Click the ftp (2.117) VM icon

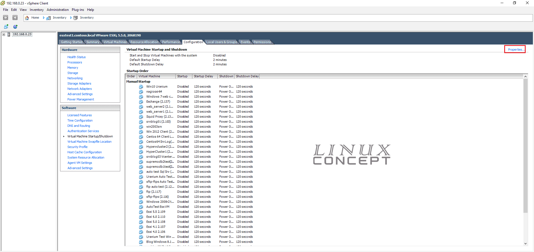[141, 192]
